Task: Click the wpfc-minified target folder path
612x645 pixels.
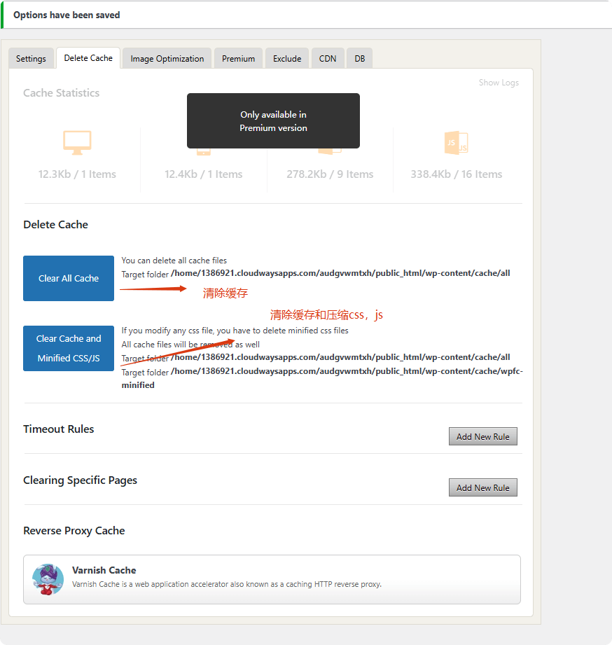Action: coord(322,378)
